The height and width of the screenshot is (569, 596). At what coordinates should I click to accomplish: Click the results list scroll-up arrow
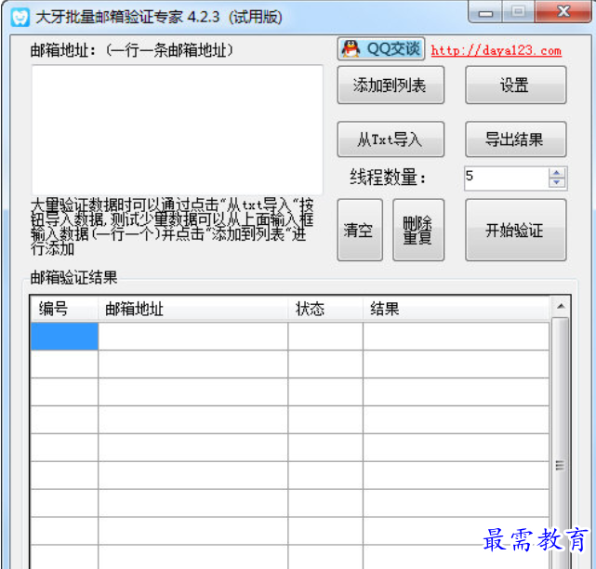(x=561, y=307)
